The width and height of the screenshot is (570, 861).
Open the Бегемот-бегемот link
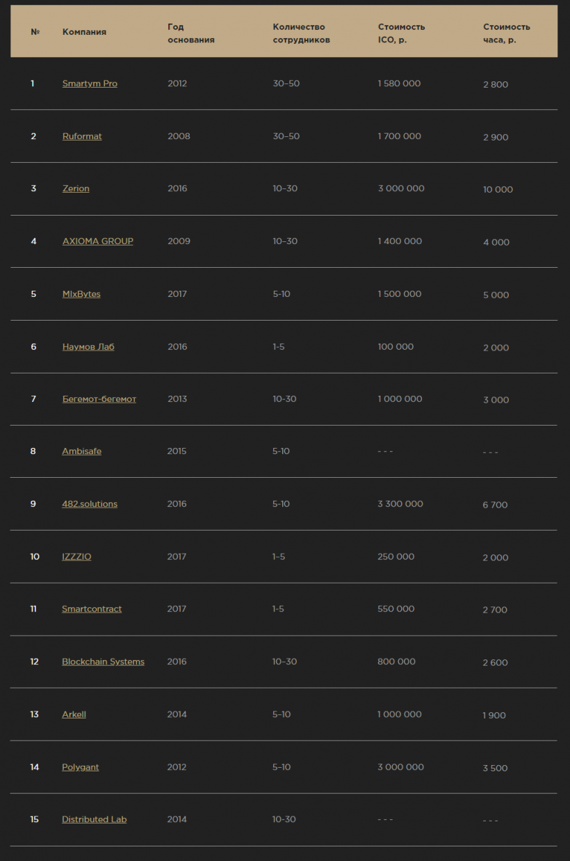99,399
